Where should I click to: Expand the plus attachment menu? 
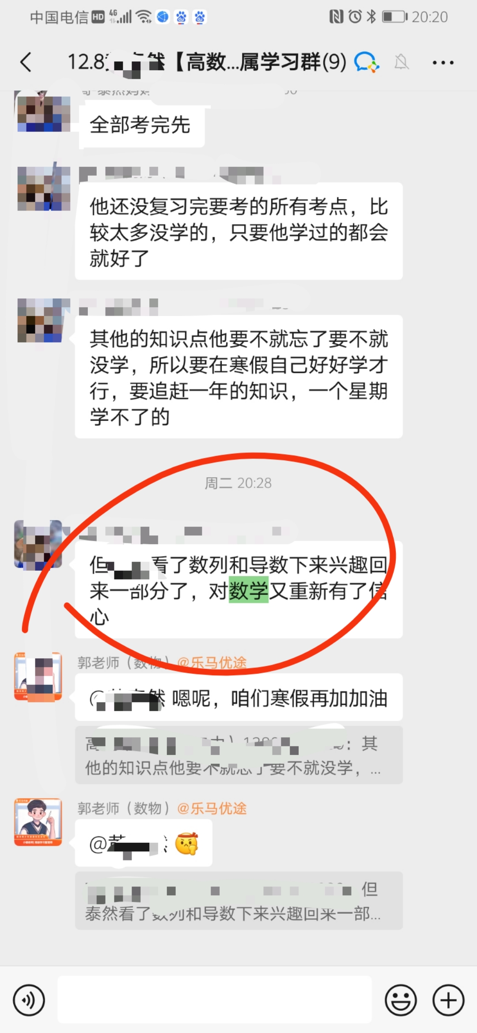pyautogui.click(x=448, y=1000)
